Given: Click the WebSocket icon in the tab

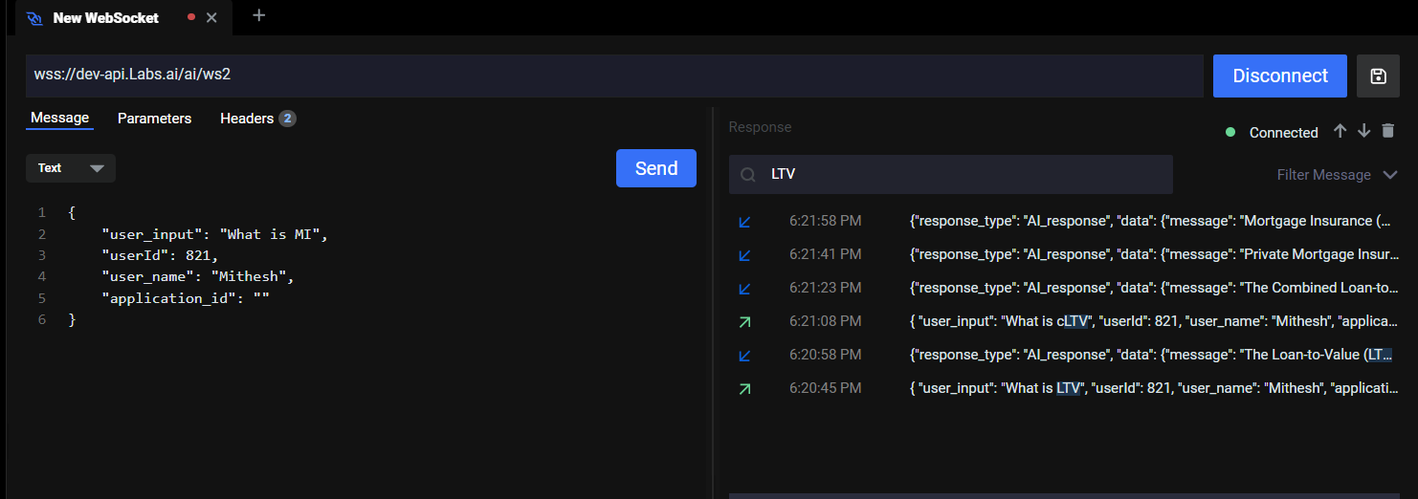Looking at the screenshot, I should pos(35,18).
